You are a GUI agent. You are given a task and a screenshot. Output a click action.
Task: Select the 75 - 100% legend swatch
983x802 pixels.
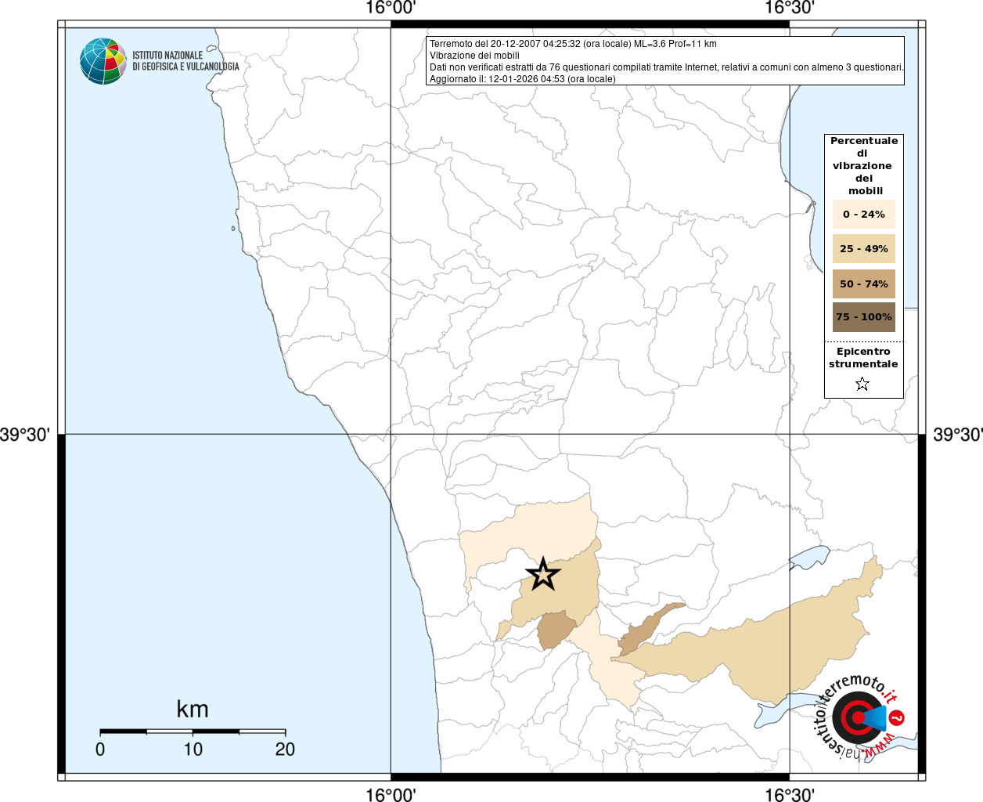click(x=863, y=317)
